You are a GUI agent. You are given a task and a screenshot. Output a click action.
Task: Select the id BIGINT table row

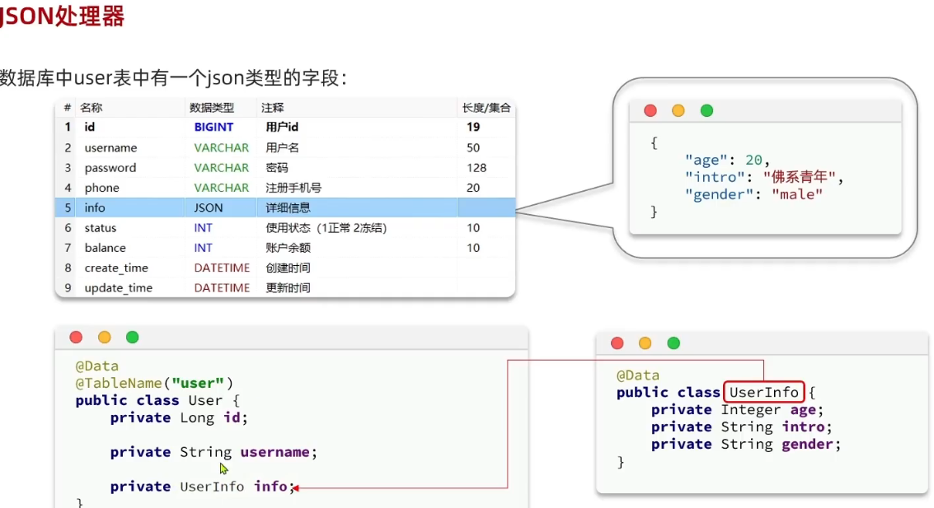coord(284,128)
